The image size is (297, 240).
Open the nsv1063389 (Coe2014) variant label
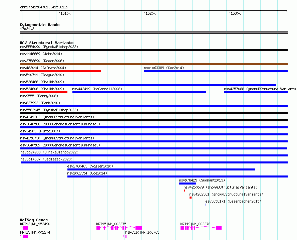[x=164, y=68]
